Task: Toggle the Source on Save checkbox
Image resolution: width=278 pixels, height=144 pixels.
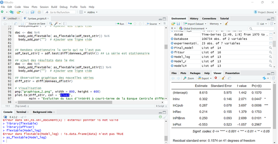Action: tap(27, 24)
